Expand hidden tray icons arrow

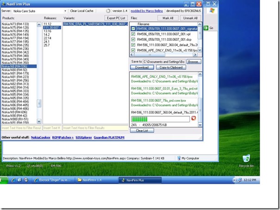pyautogui.click(x=235, y=180)
